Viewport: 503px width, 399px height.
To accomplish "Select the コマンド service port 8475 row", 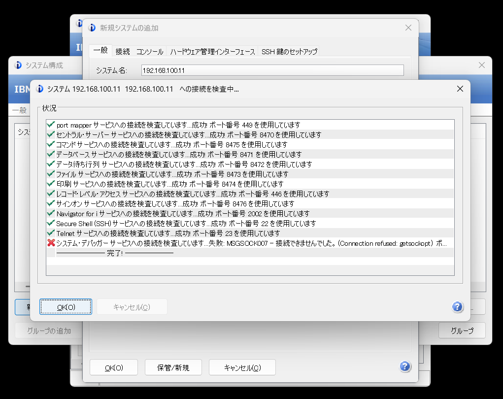I will point(250,145).
